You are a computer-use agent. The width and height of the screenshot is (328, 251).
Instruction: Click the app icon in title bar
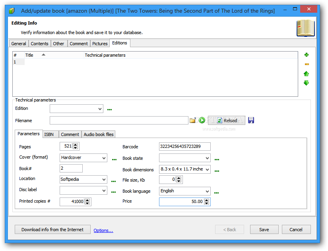12,11
